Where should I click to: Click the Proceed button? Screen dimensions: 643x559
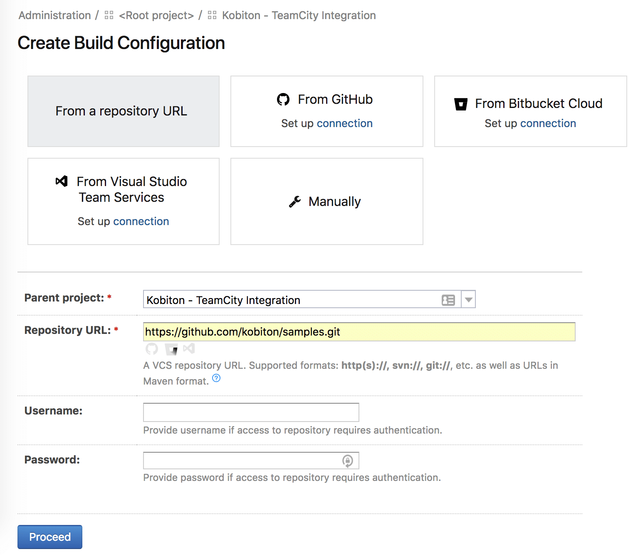pyautogui.click(x=50, y=537)
